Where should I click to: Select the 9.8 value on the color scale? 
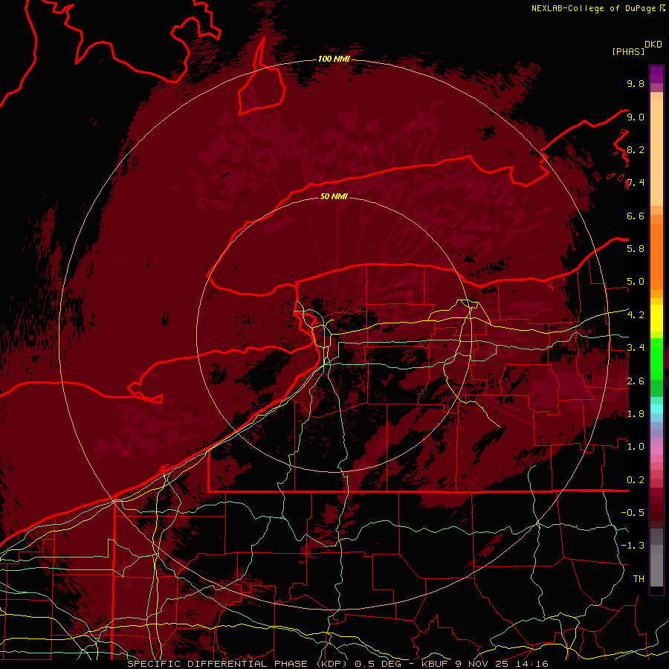636,83
